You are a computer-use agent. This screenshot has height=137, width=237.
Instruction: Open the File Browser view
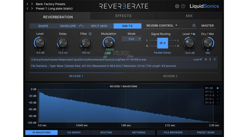click(173, 132)
